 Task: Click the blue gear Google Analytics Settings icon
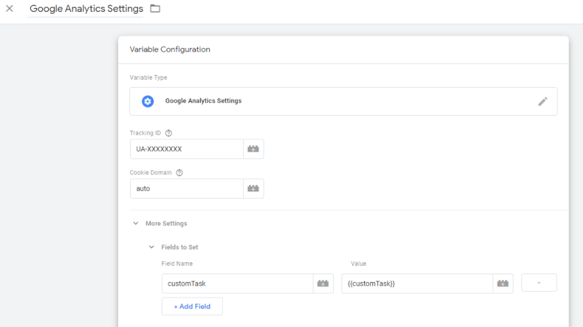click(147, 101)
